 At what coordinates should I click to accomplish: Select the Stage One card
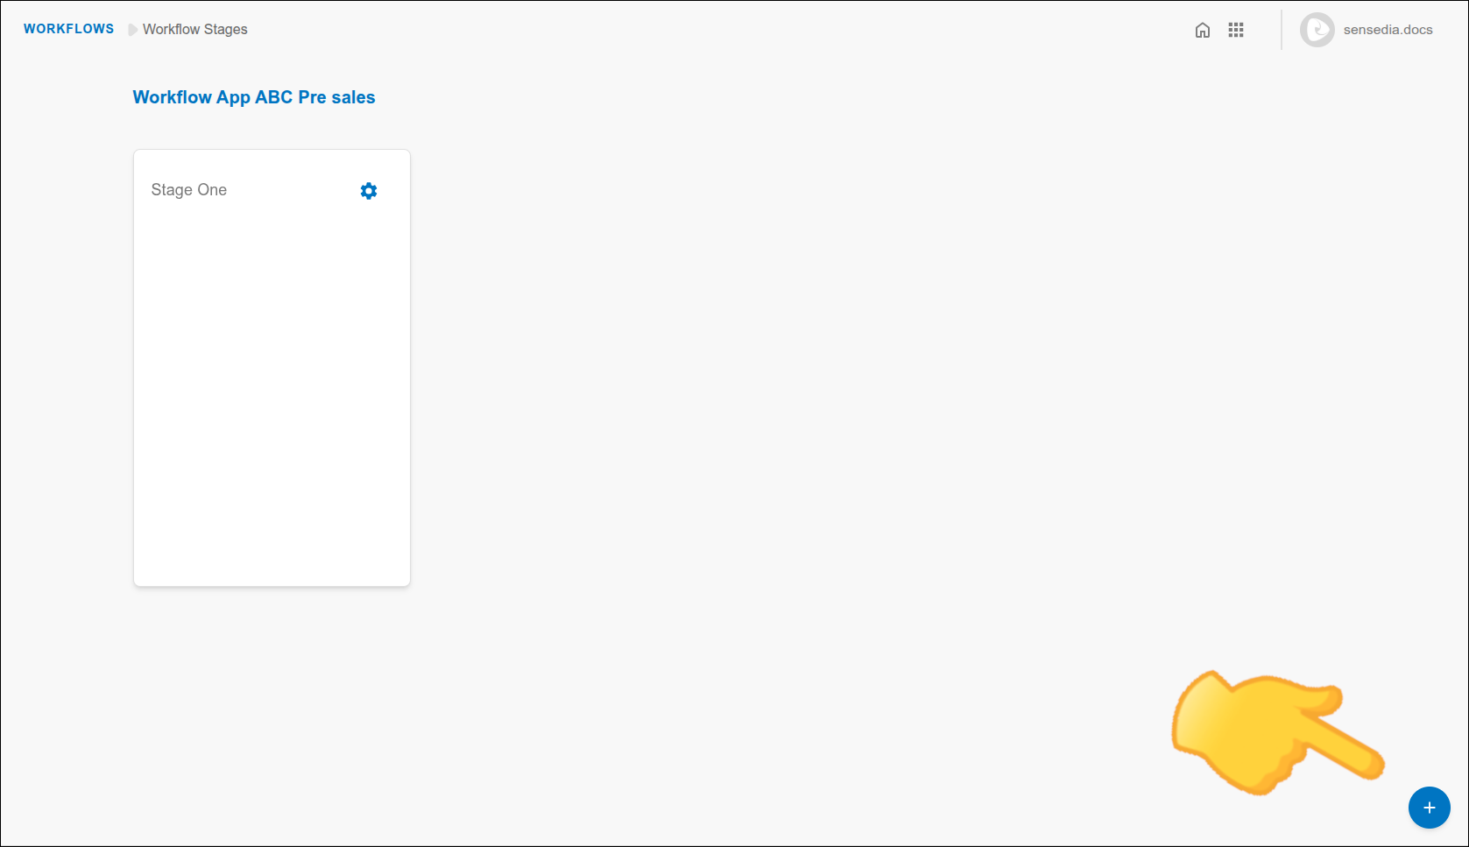click(272, 368)
